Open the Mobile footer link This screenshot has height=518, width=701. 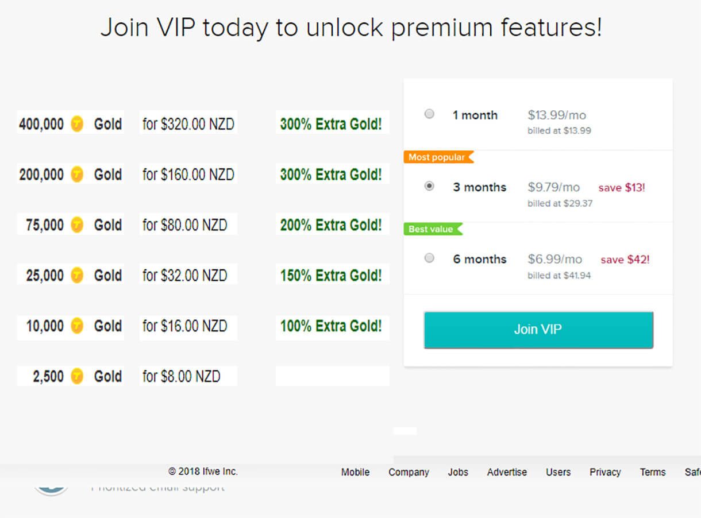click(355, 472)
